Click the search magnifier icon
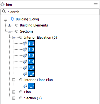Image resolution: width=100 pixels, height=104 pixels. 4,12
